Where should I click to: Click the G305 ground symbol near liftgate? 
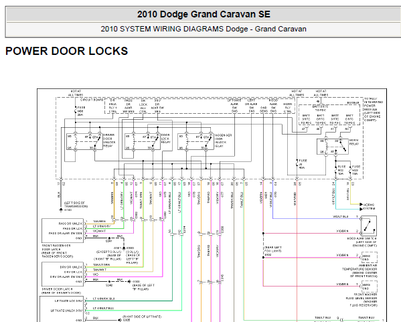click(119, 320)
